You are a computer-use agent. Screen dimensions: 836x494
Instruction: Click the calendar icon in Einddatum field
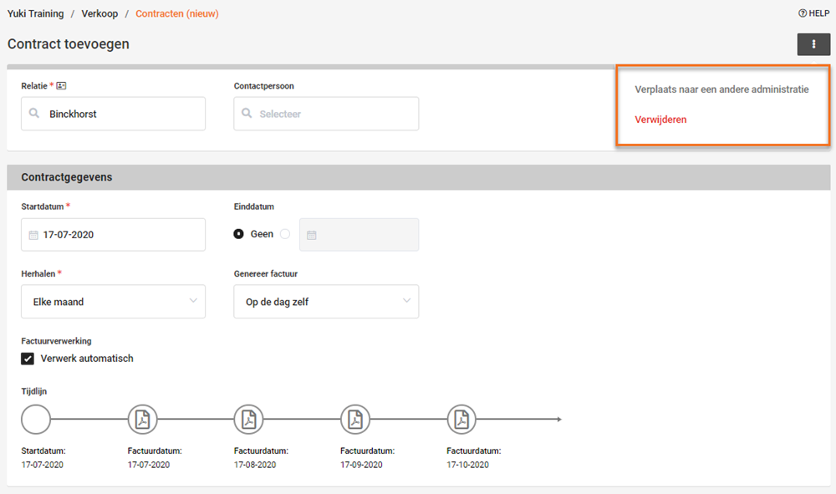point(312,235)
